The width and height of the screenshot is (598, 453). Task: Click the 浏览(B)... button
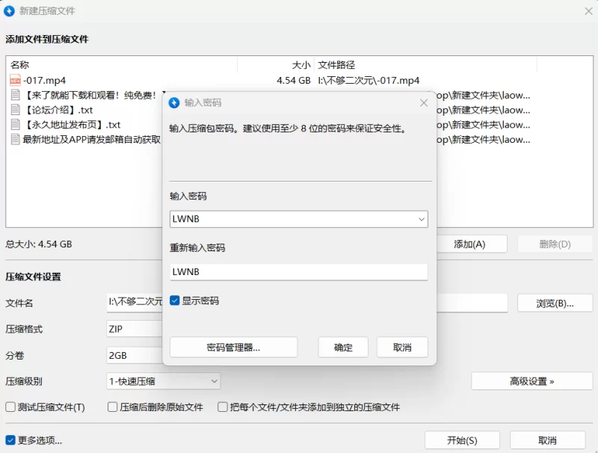[x=555, y=303]
